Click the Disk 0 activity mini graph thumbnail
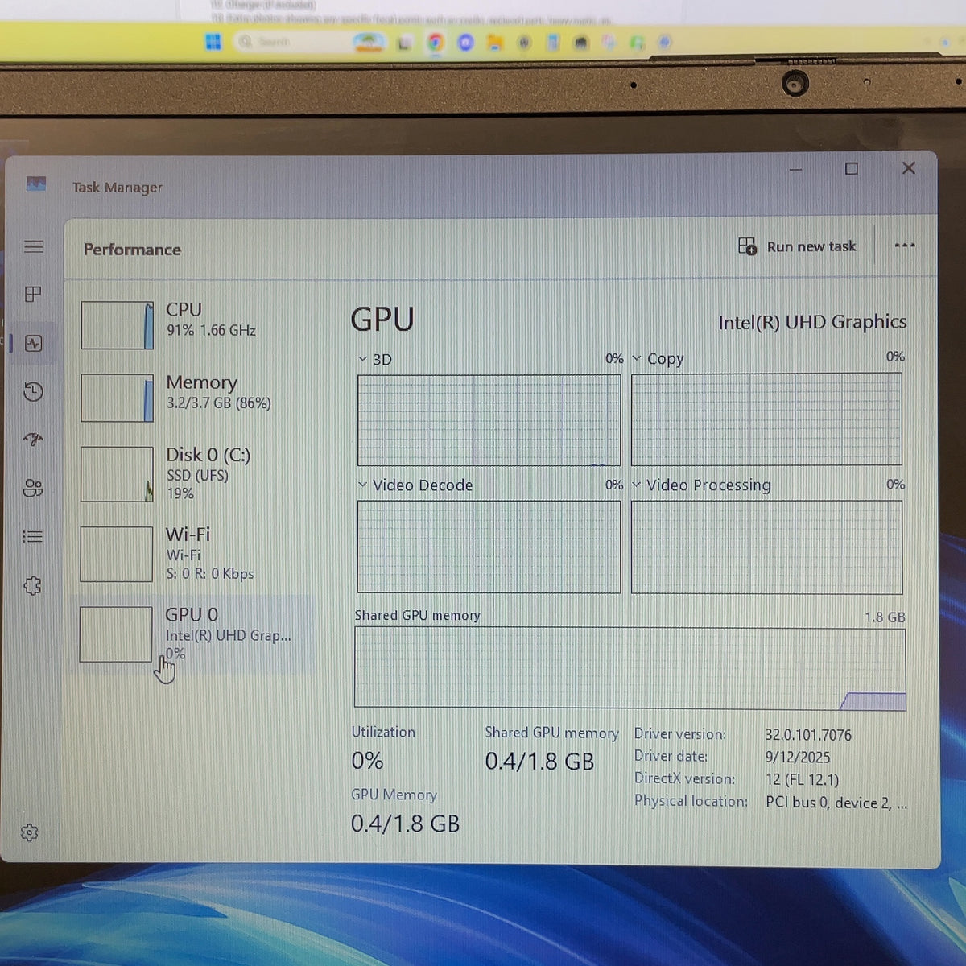966x966 pixels. 117,474
